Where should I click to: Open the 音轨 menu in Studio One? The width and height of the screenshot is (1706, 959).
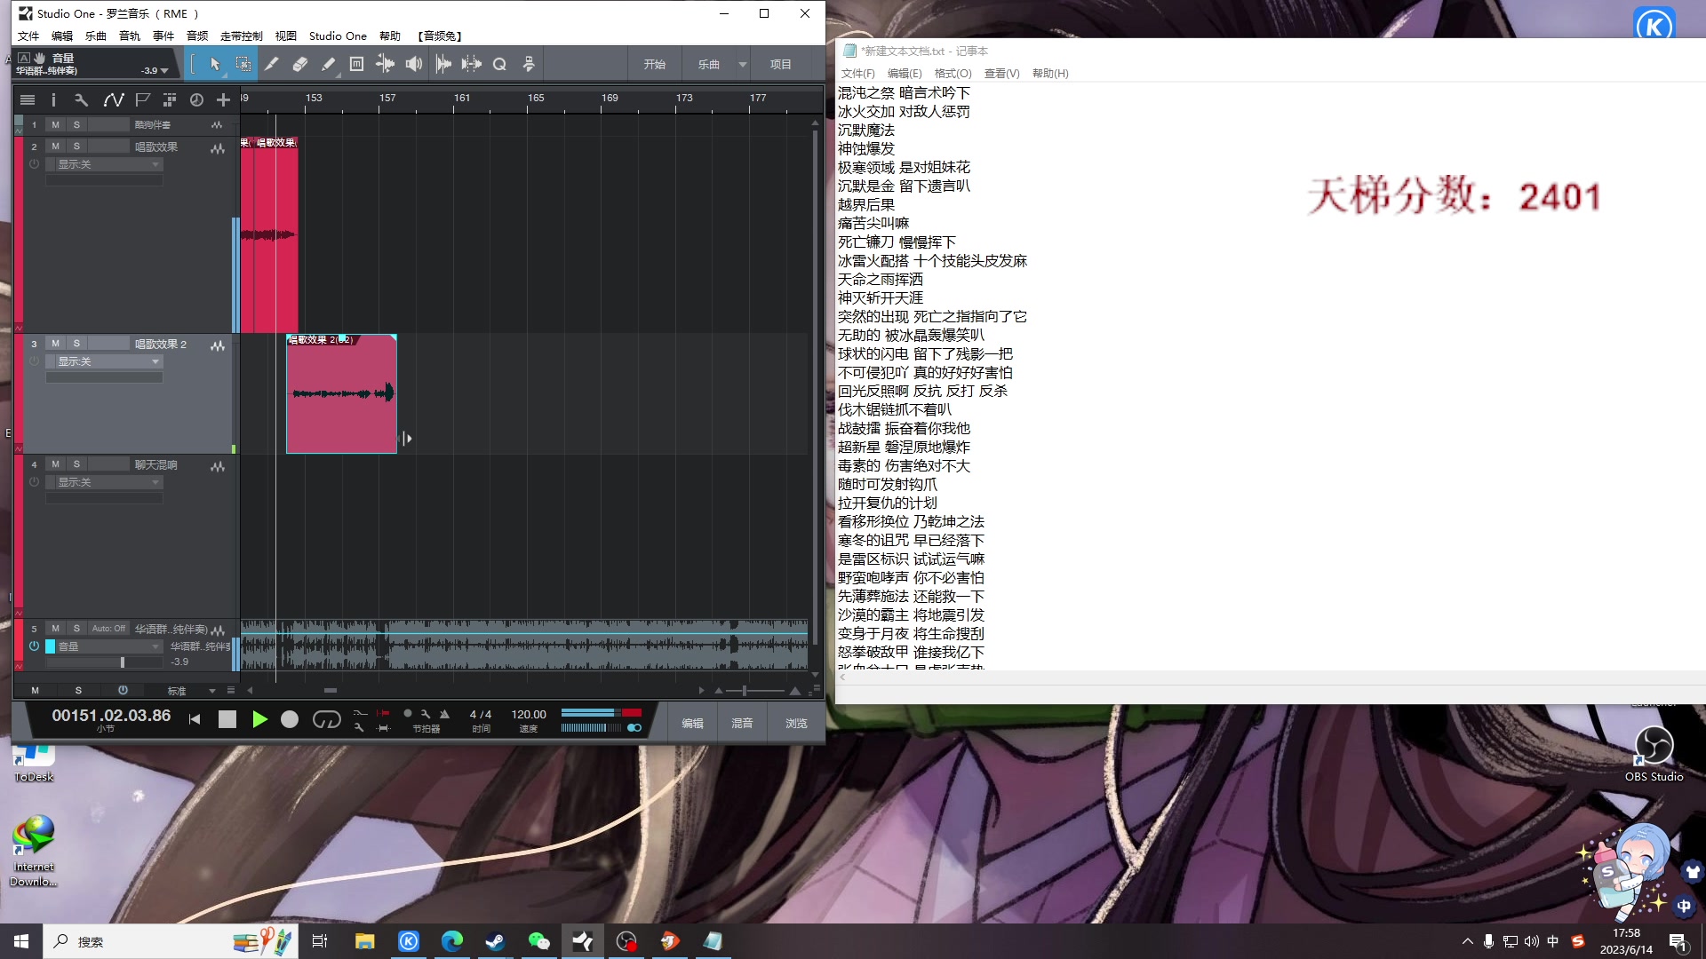(130, 36)
